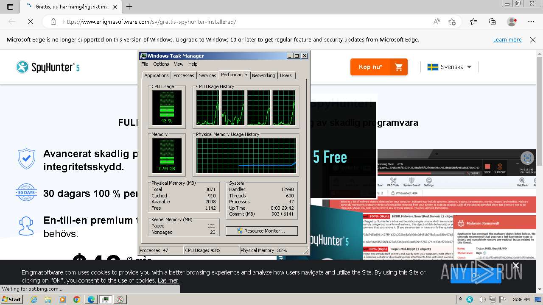Go back in Edge browser

click(12, 22)
